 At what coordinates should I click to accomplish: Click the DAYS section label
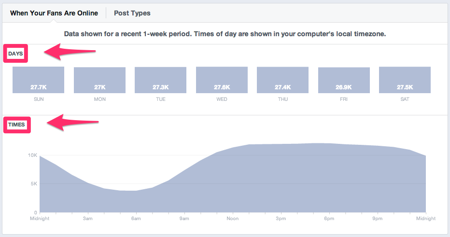click(x=16, y=53)
